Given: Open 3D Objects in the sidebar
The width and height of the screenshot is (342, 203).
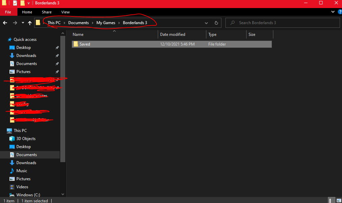Looking at the screenshot, I should 26,139.
